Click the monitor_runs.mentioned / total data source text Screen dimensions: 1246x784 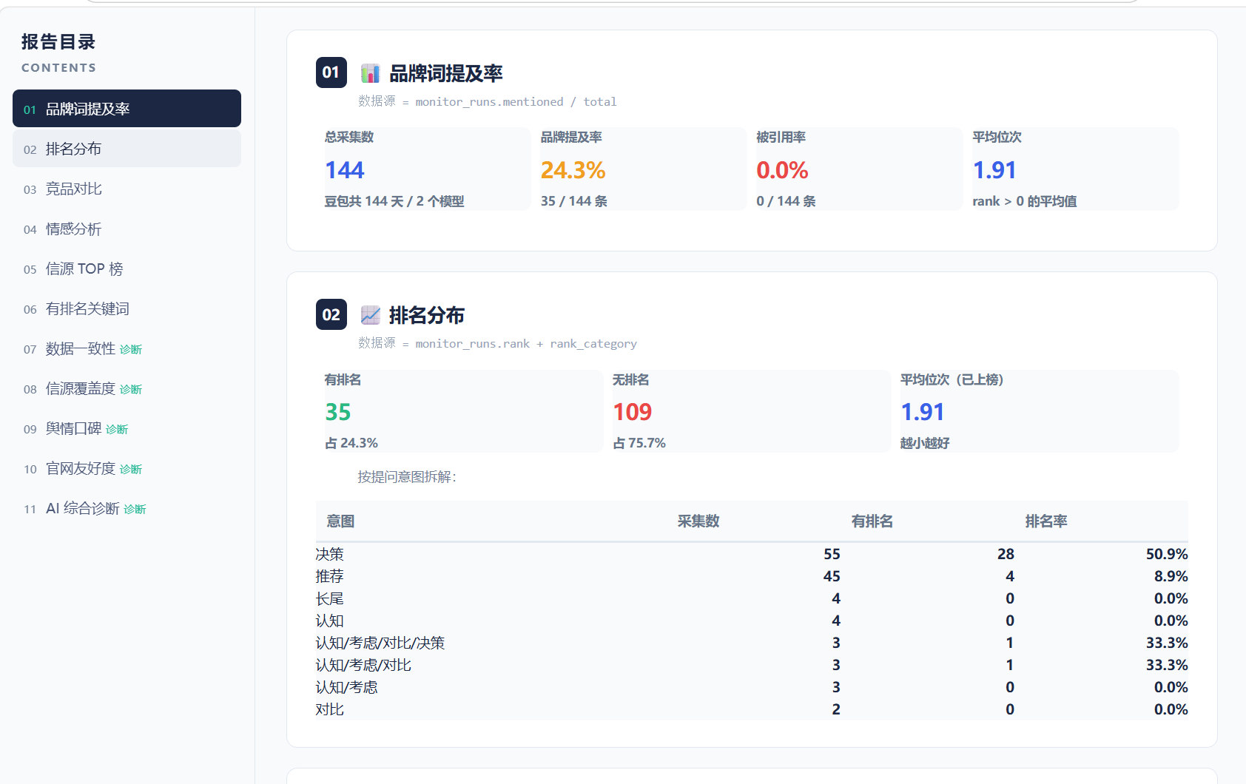(516, 102)
